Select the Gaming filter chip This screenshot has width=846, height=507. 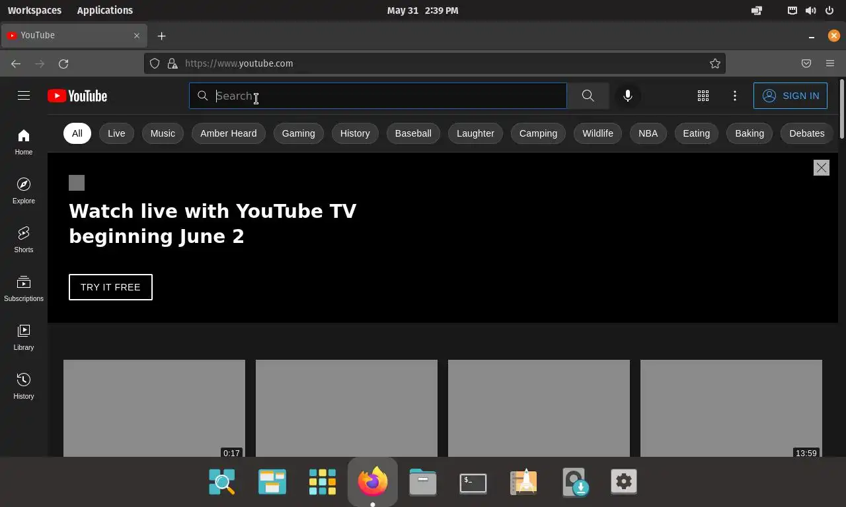click(298, 133)
